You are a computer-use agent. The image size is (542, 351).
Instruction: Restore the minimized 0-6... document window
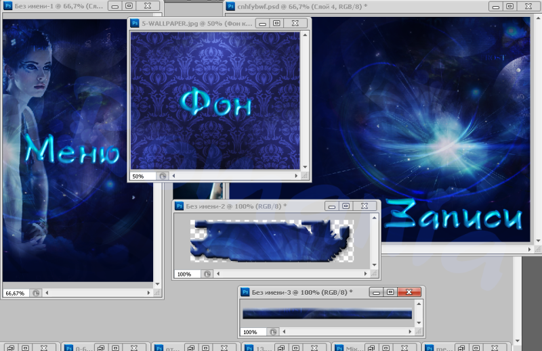tap(100, 348)
